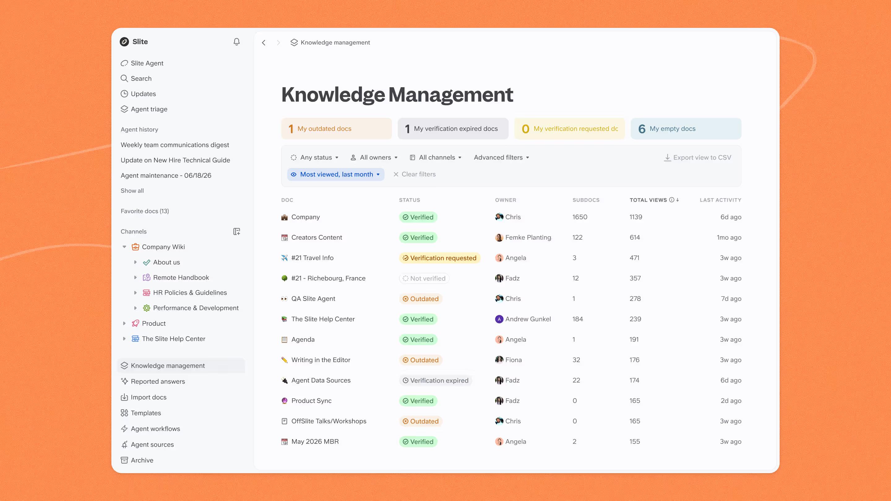Open Update on New Hire Technical Guide
This screenshot has width=891, height=501.
(175, 160)
